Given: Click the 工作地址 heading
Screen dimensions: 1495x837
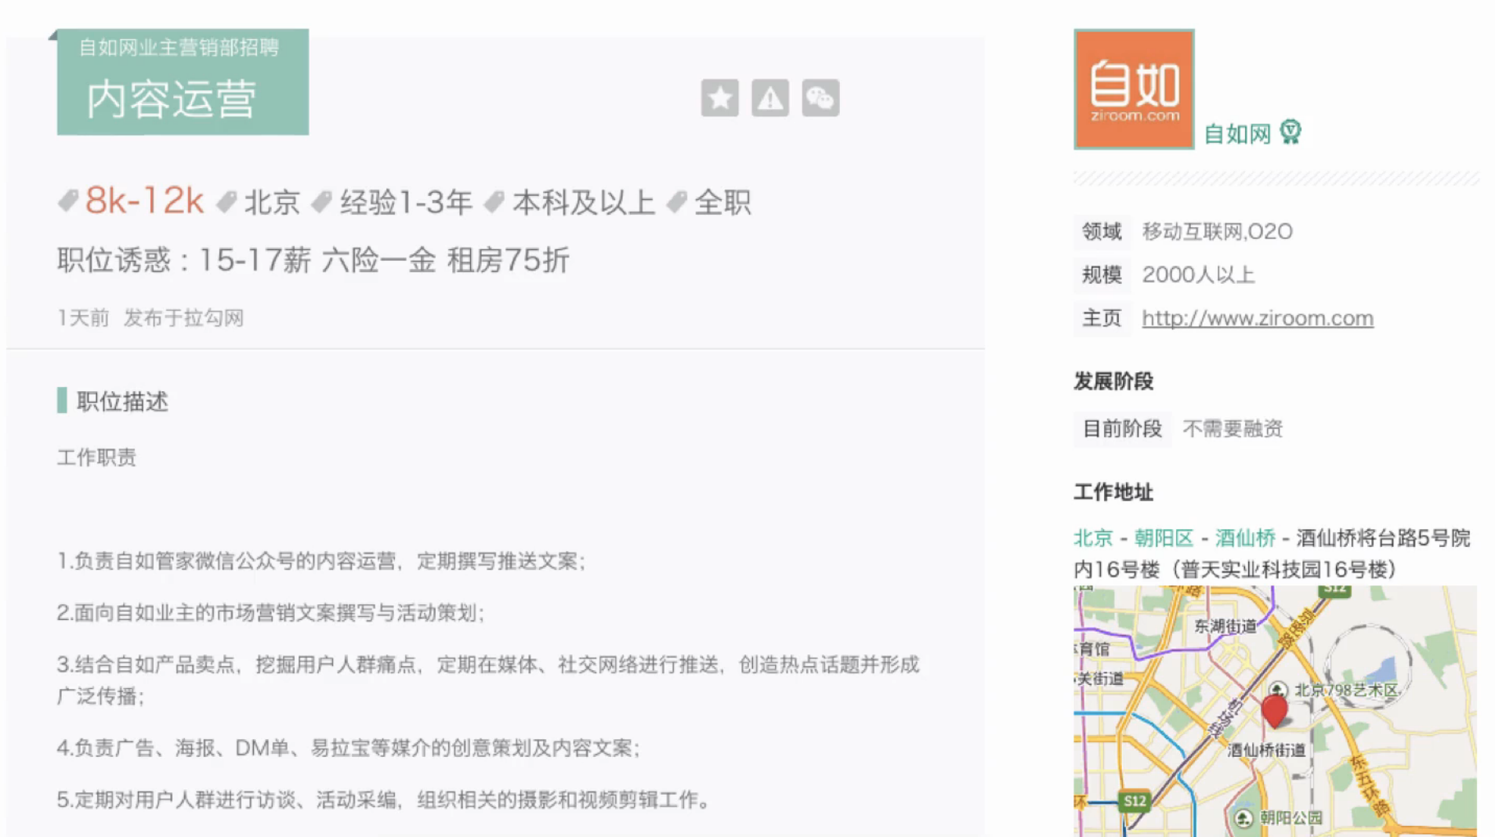Looking at the screenshot, I should tap(1113, 492).
